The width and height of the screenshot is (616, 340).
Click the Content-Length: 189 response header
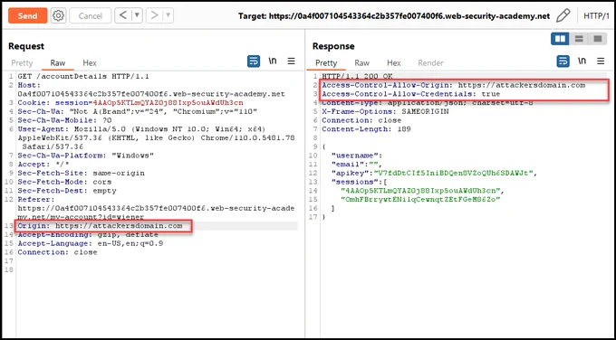click(367, 129)
